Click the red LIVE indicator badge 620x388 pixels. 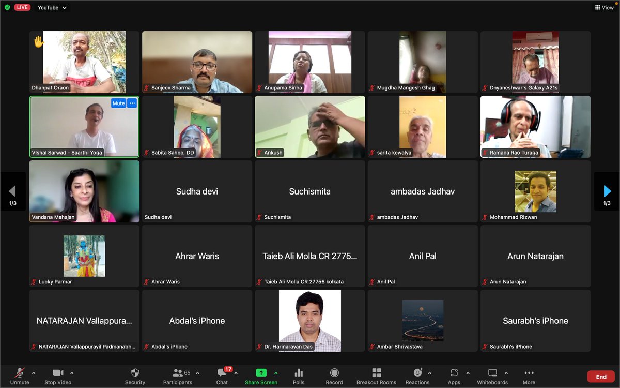[x=22, y=7]
